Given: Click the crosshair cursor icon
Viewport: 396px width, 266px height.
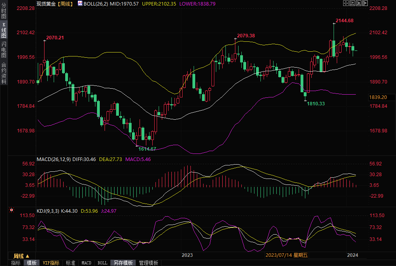Looking at the screenshot, I should click(x=346, y=3).
